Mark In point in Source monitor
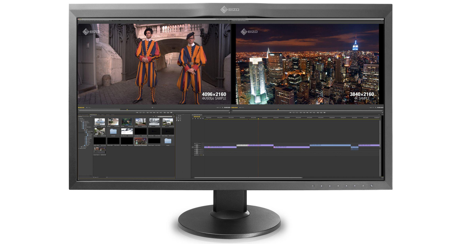This screenshot has height=244, width=462. tap(140, 112)
